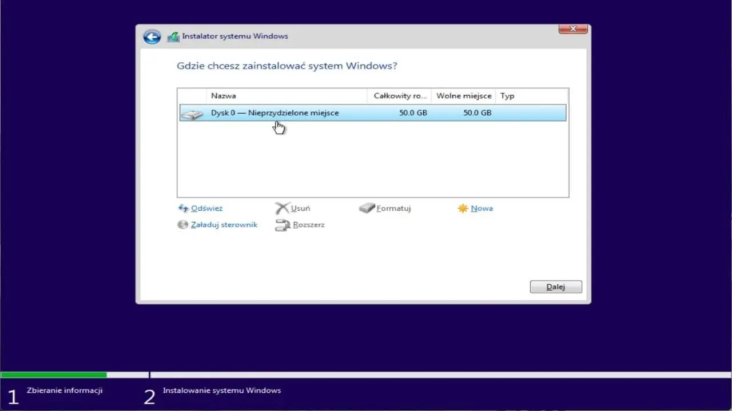Image resolution: width=732 pixels, height=411 pixels.
Task: Close the installer window
Action: 572,29
